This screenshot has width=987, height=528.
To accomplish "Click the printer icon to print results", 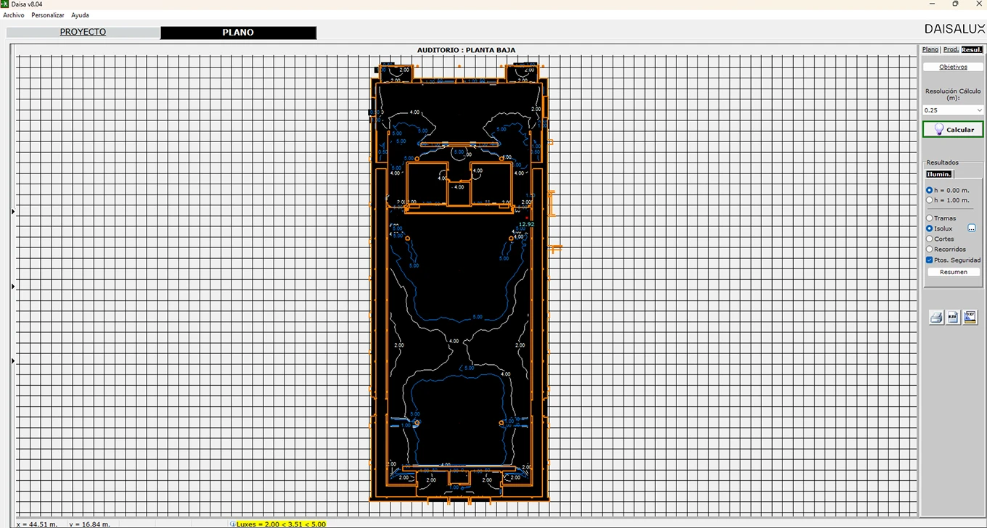I will 937,317.
